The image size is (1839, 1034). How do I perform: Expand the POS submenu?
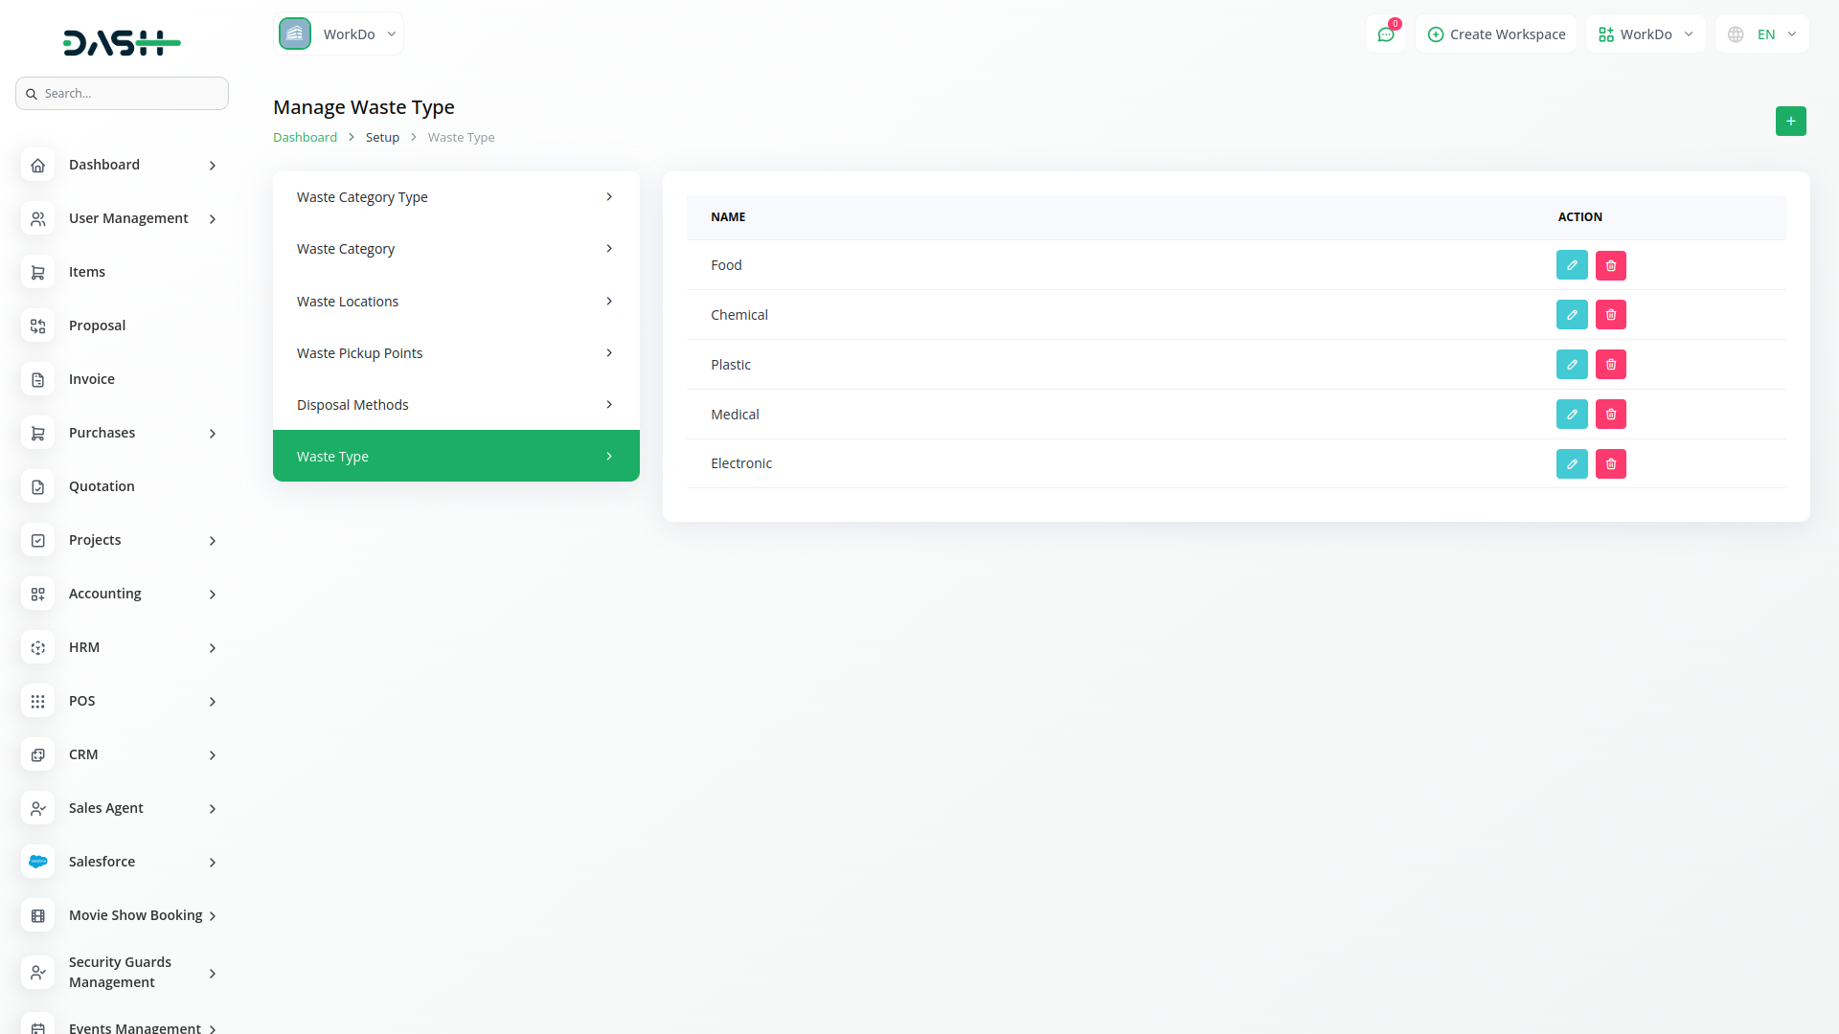[213, 702]
